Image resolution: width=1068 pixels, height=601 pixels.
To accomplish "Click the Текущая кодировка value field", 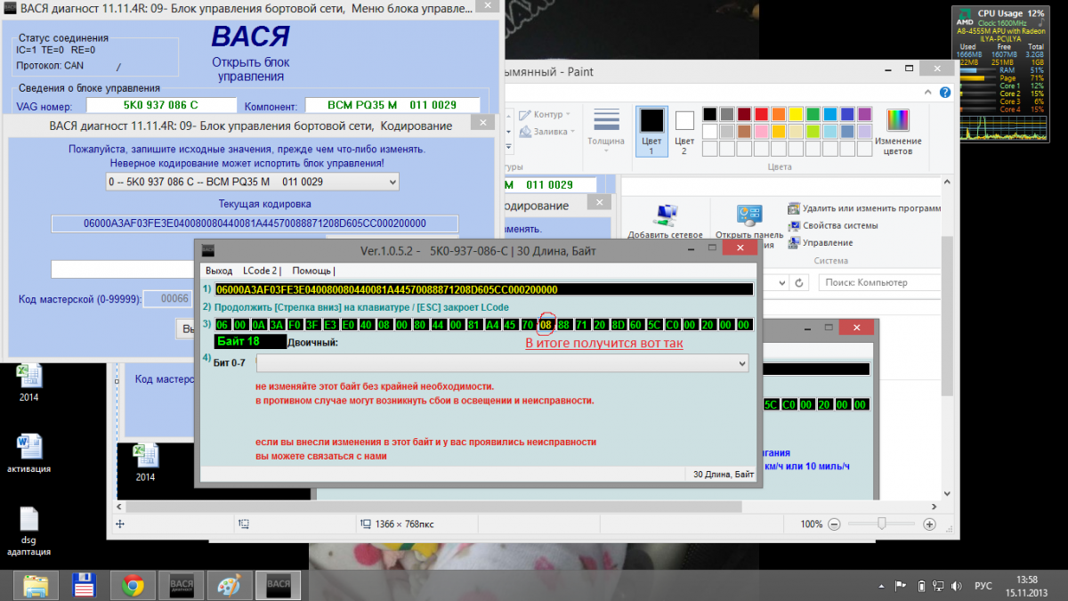I will (x=255, y=223).
